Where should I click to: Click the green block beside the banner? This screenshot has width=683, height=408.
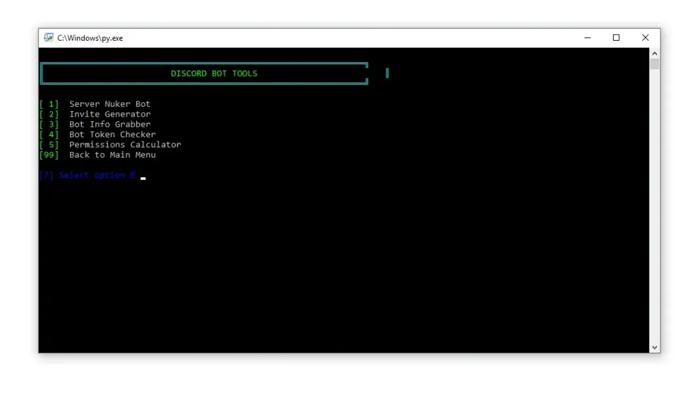click(x=386, y=73)
